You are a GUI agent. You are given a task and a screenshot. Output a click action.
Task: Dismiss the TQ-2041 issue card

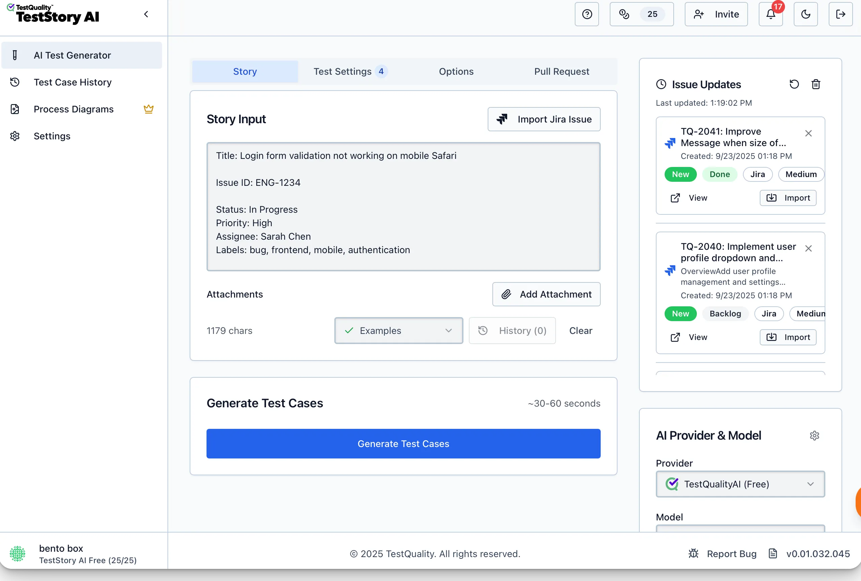[809, 133]
